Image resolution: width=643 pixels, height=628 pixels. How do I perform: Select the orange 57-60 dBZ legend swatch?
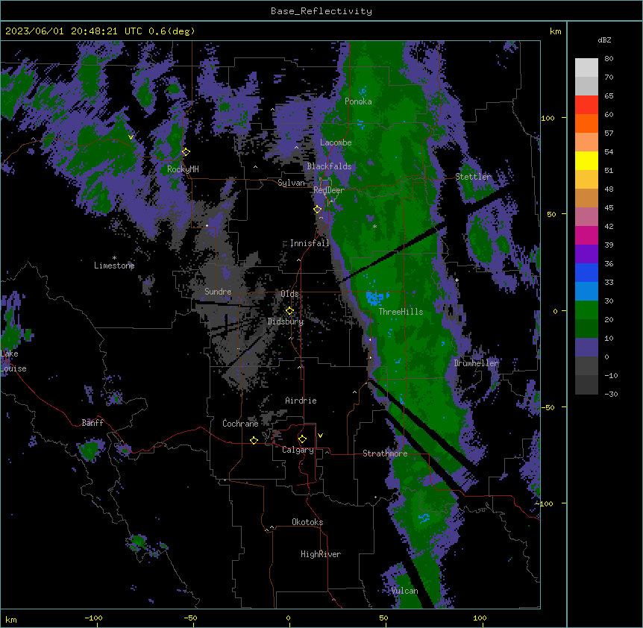click(586, 123)
